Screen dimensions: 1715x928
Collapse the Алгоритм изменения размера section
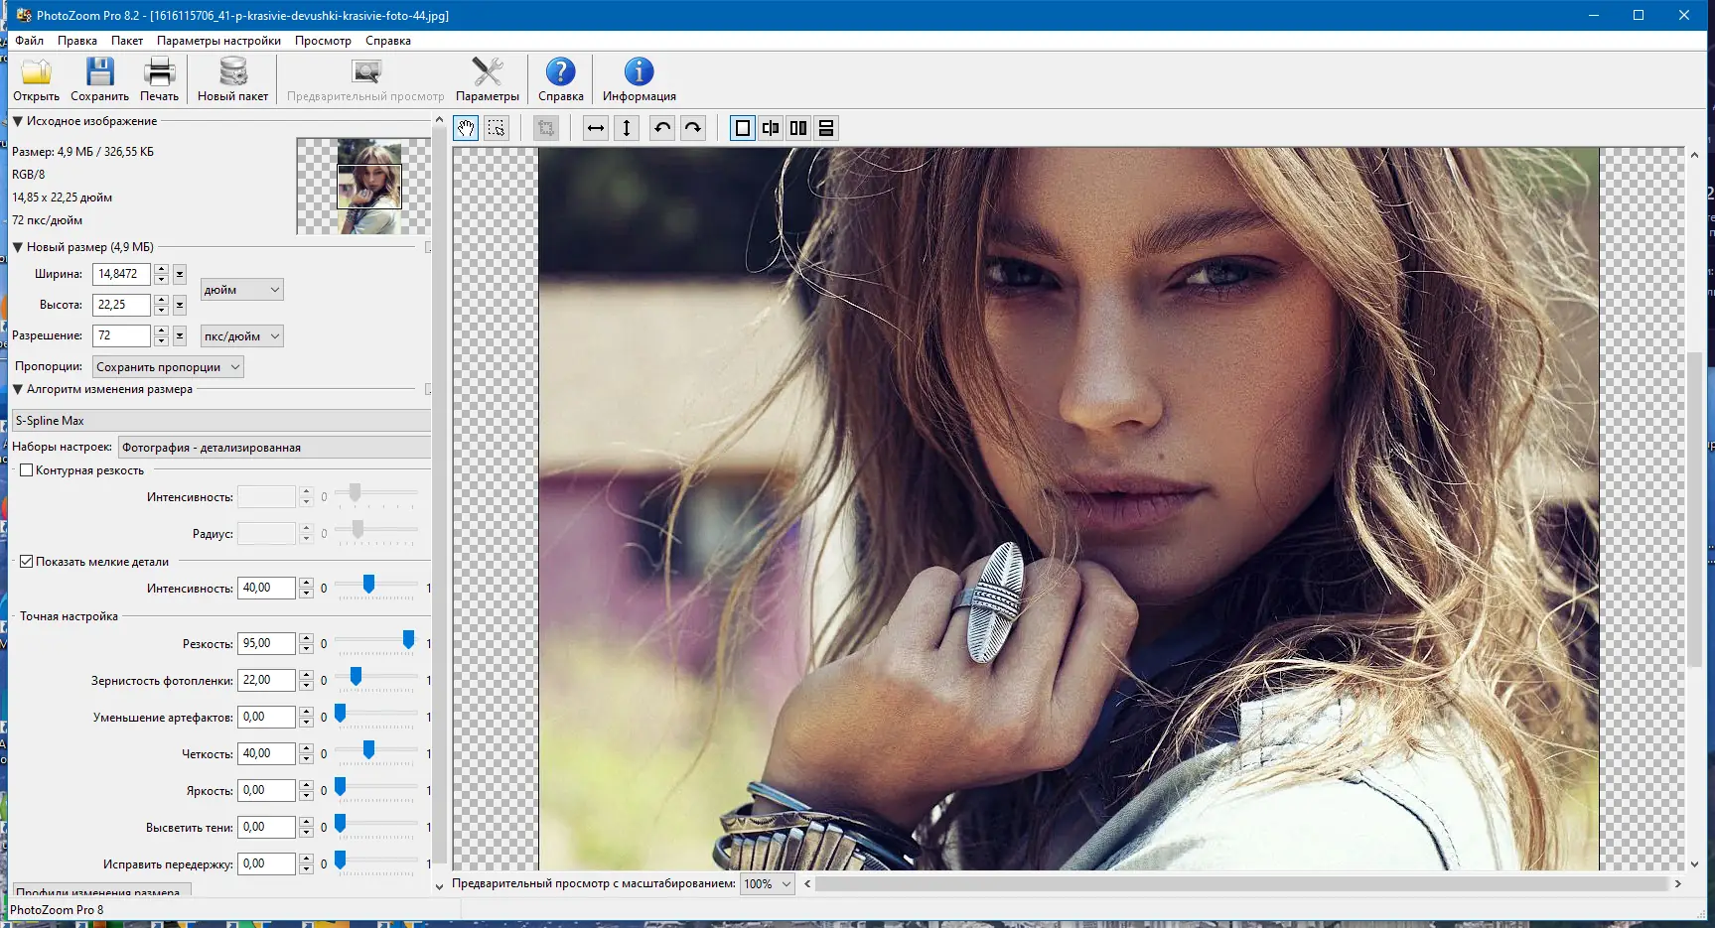pos(18,389)
